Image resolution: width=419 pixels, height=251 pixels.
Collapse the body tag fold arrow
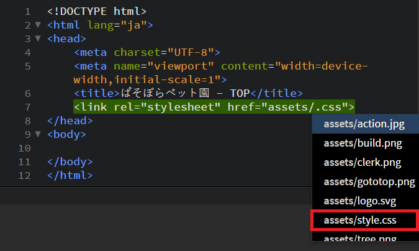click(x=38, y=134)
